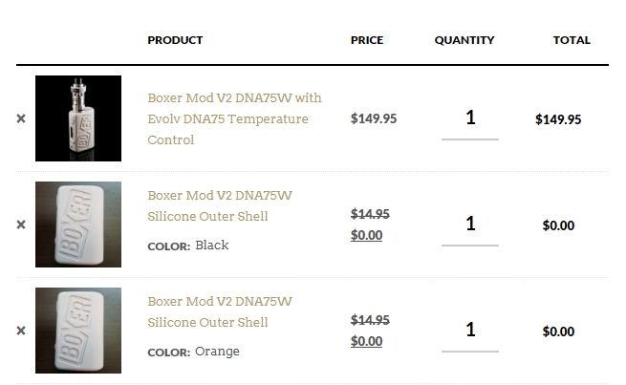Click the Black color silicone shell thumbnail
626x385 pixels.
tap(78, 225)
